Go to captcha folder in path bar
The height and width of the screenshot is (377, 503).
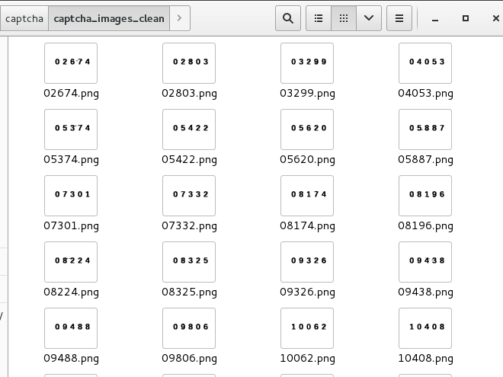coord(24,18)
